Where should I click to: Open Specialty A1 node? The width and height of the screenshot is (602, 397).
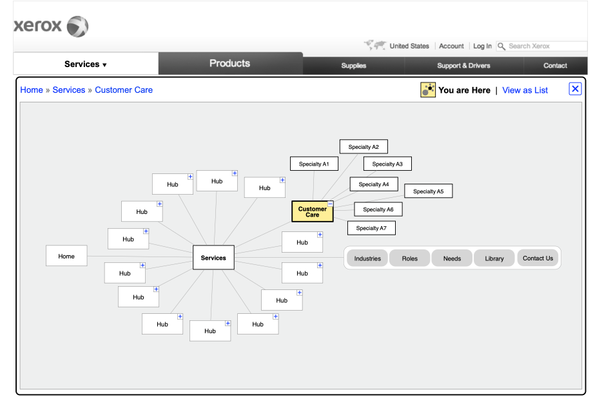314,164
